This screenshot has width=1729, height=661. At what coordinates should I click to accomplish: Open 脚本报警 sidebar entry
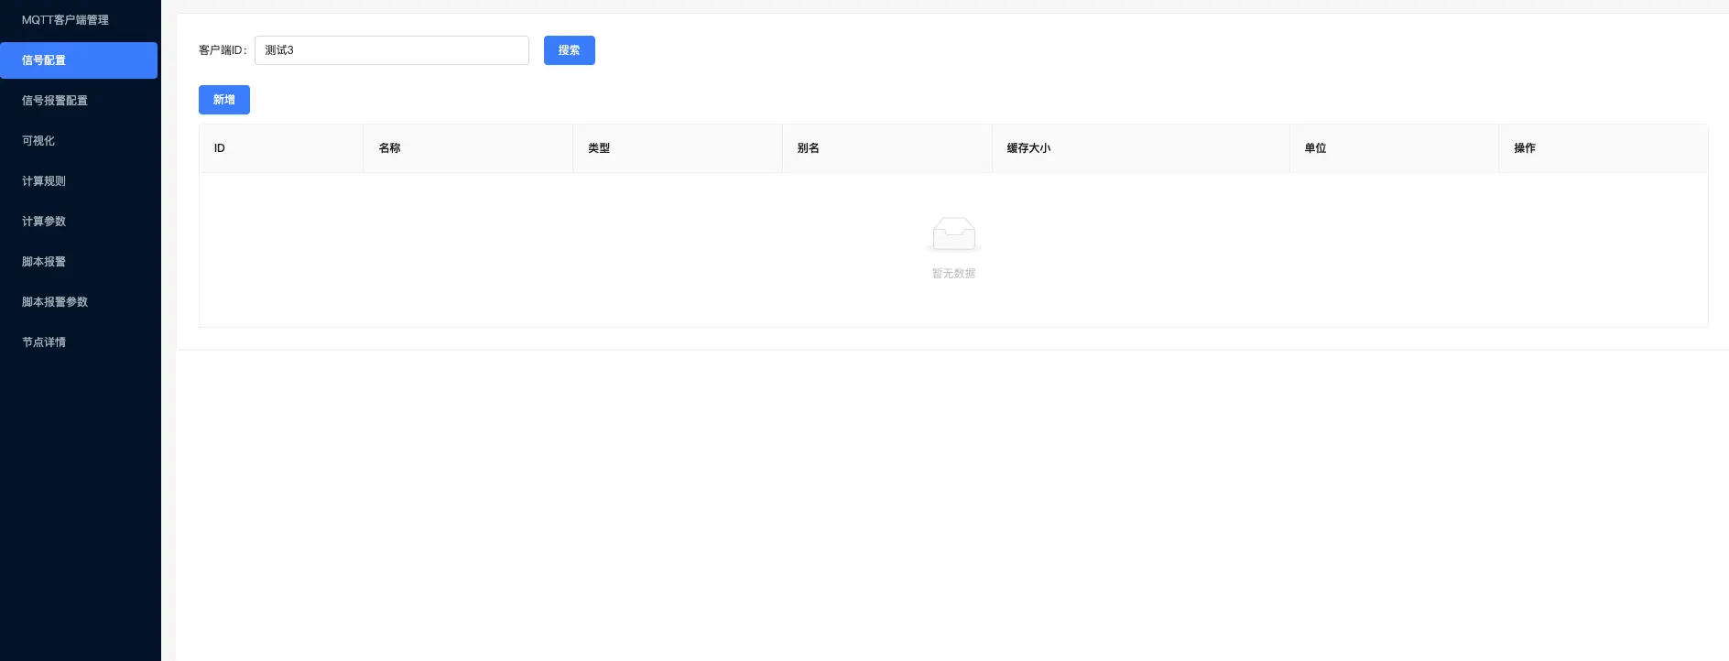click(79, 262)
